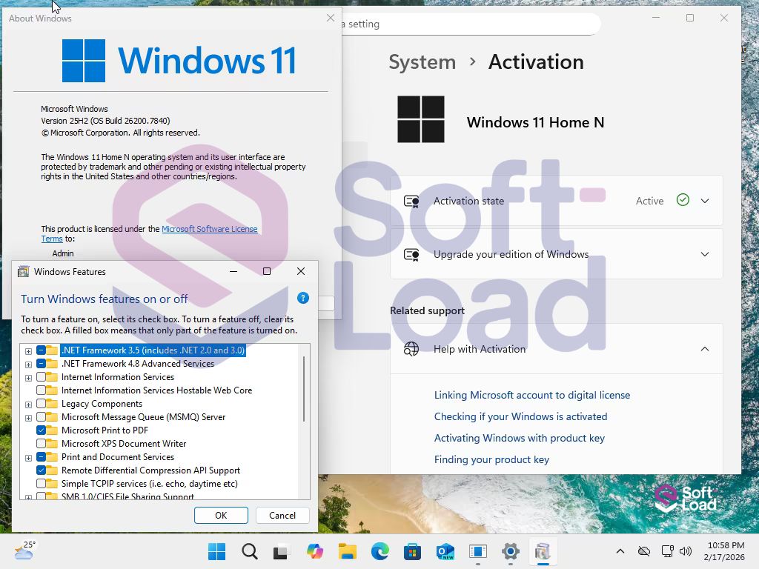Toggle .NET Framework 3.5 checkbox
The width and height of the screenshot is (759, 569).
42,350
